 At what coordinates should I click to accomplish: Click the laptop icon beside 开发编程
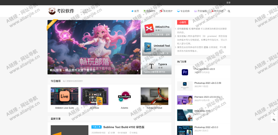[195, 11]
